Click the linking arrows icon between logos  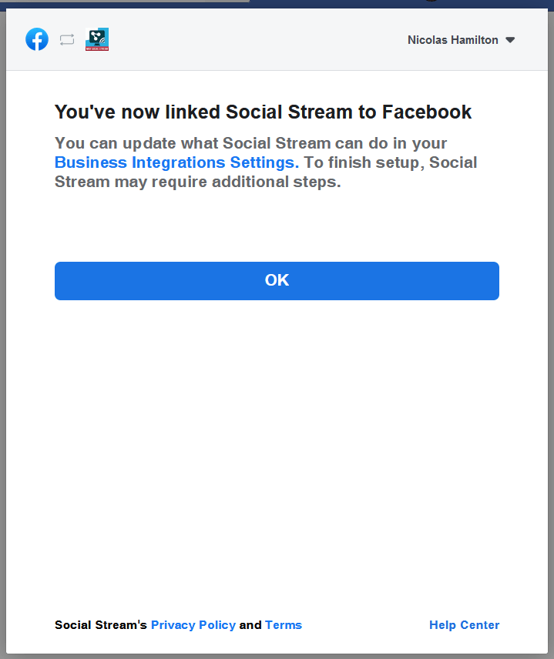pyautogui.click(x=67, y=40)
